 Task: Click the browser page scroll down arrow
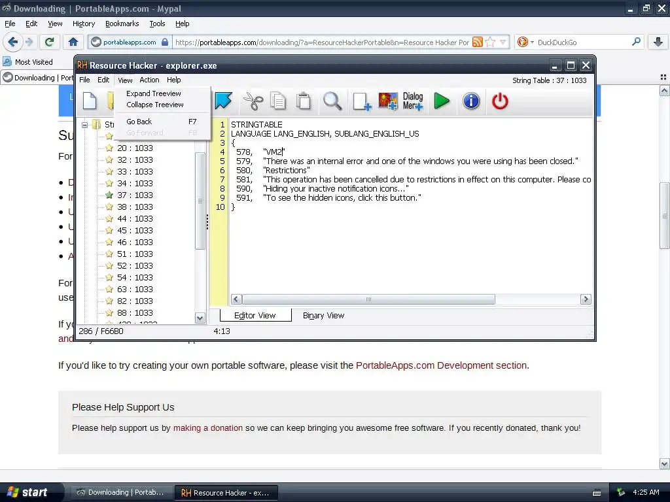(664, 463)
